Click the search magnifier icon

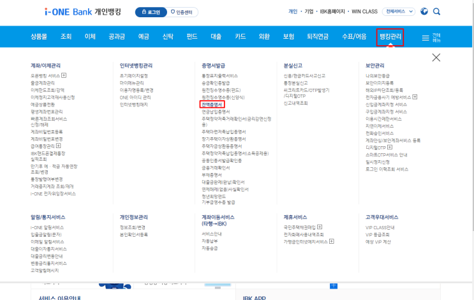[x=436, y=11]
